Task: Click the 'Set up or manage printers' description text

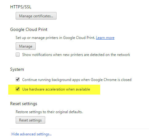Action: (x=55, y=38)
